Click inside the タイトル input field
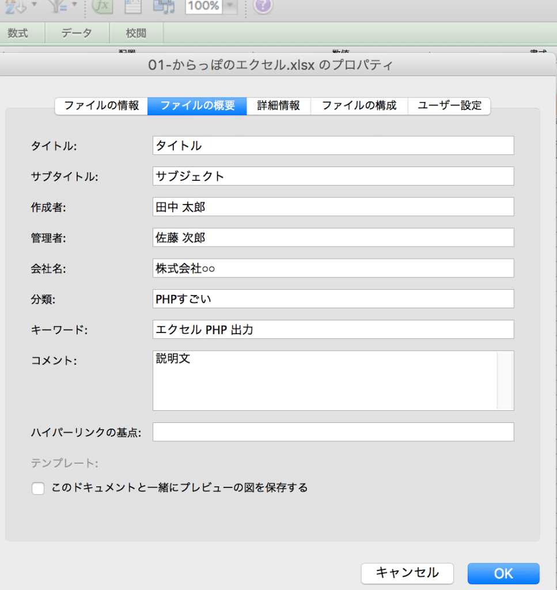The image size is (557, 590). (x=333, y=145)
